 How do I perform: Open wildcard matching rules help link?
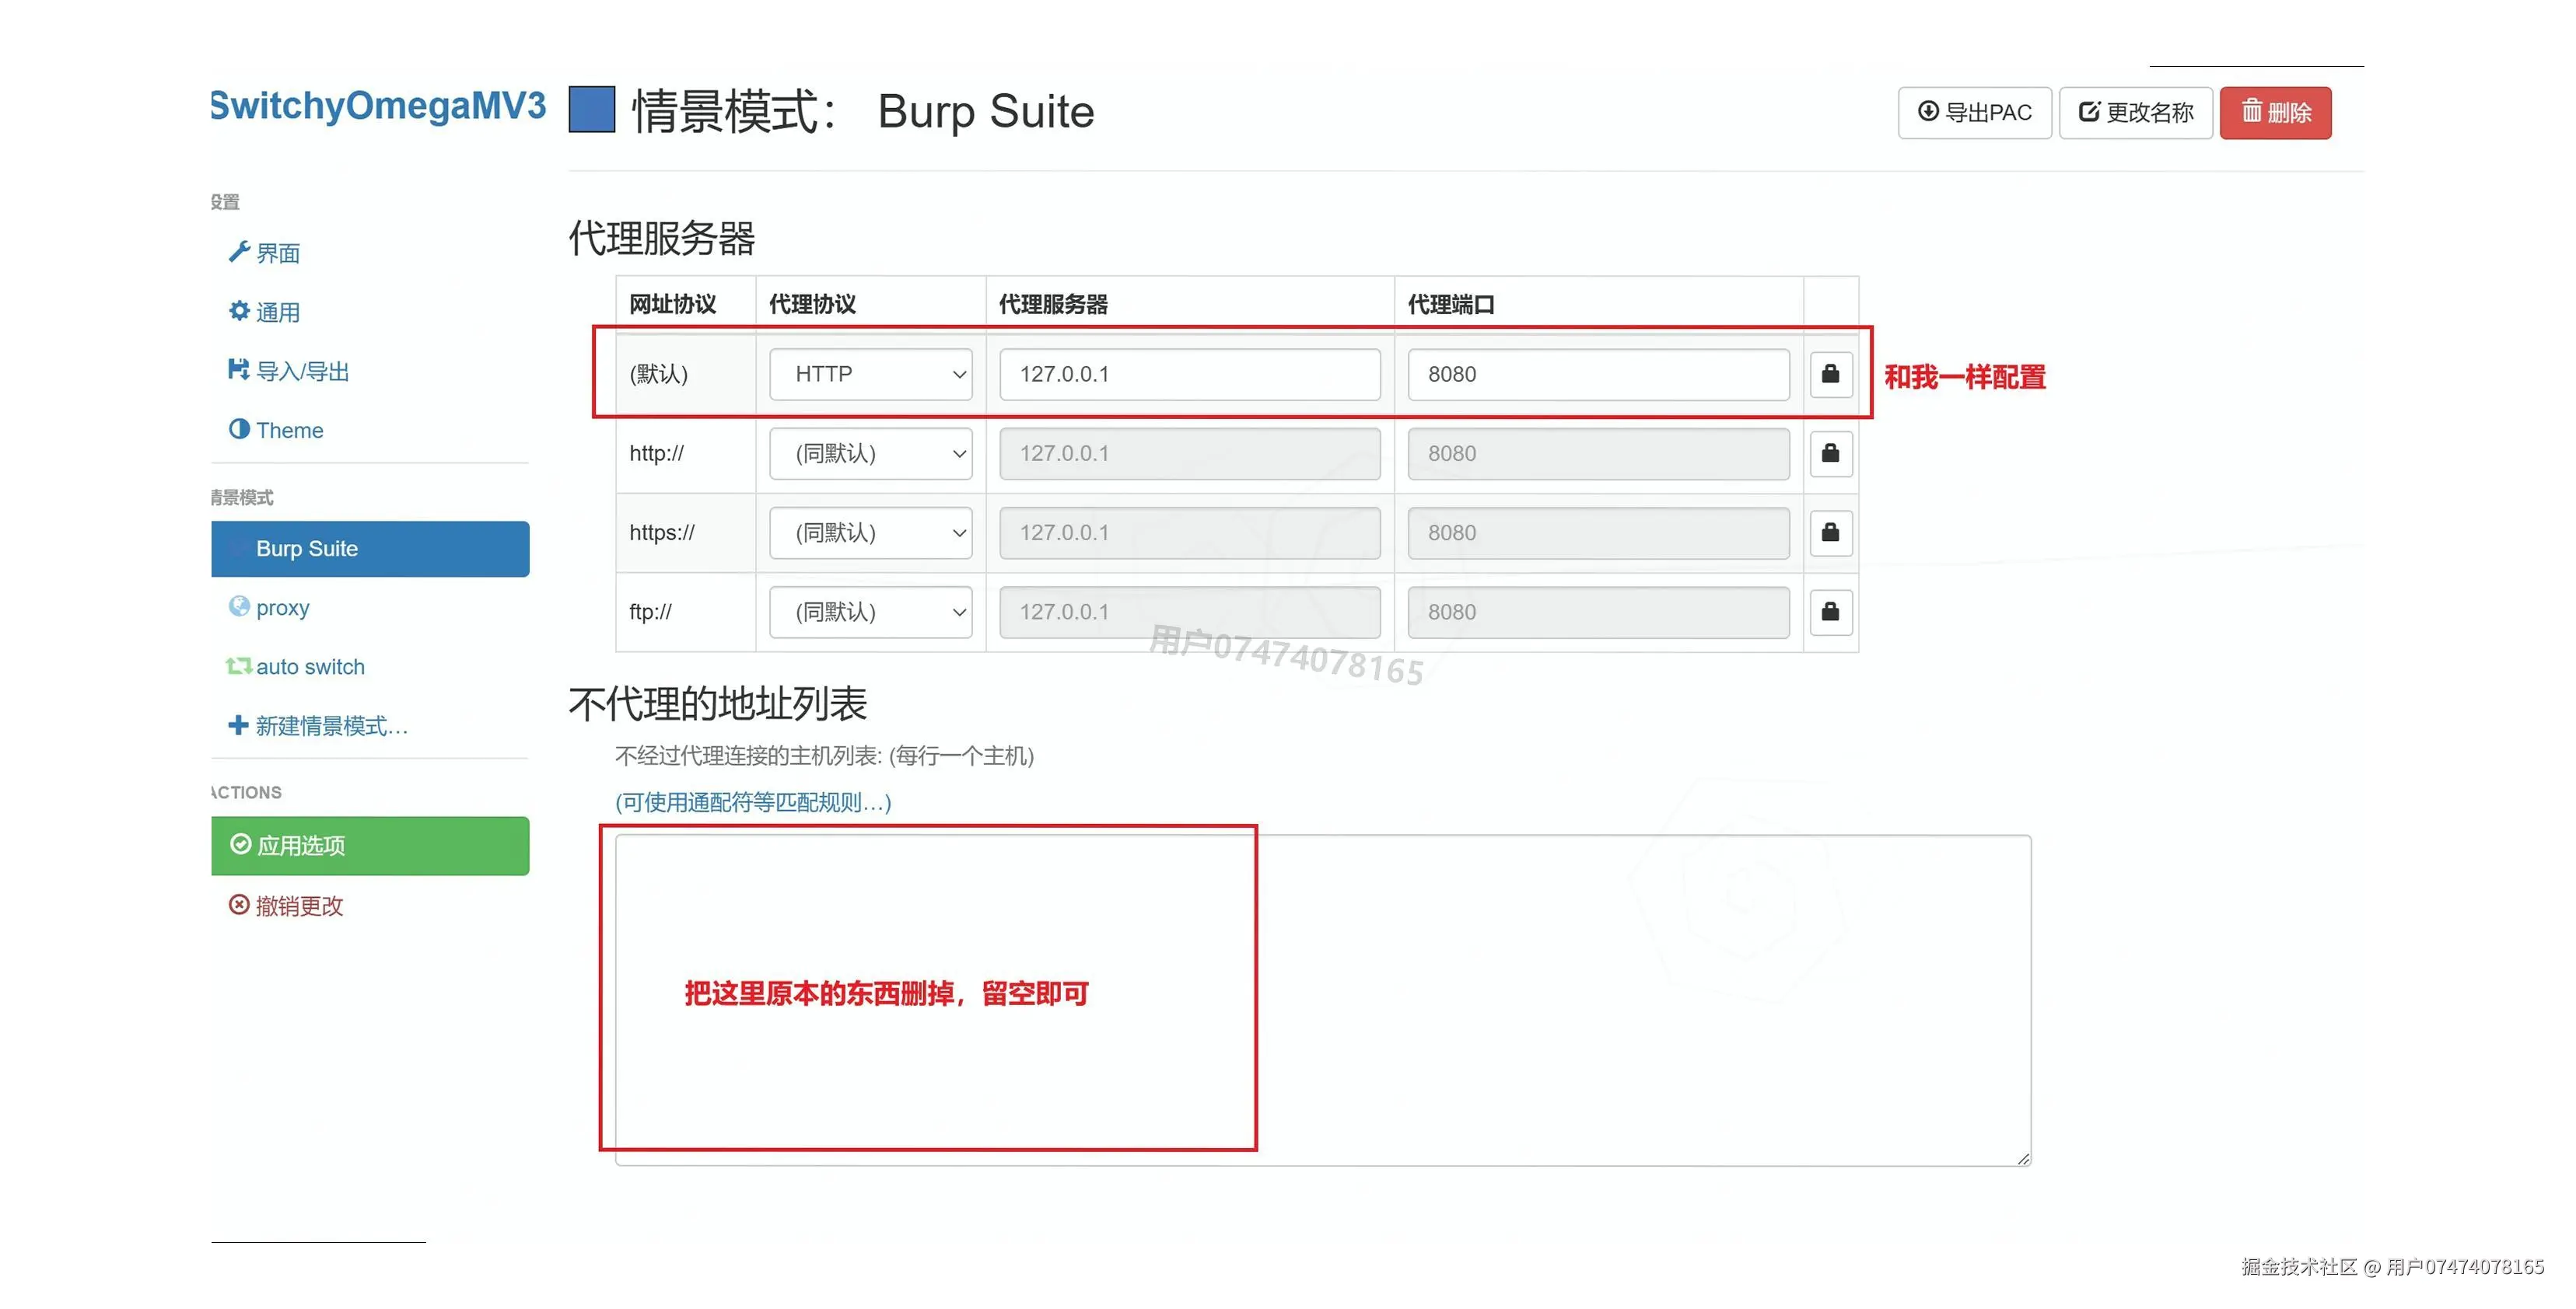(753, 801)
